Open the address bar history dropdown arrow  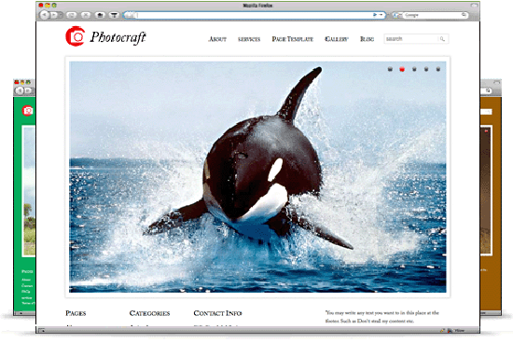(381, 15)
